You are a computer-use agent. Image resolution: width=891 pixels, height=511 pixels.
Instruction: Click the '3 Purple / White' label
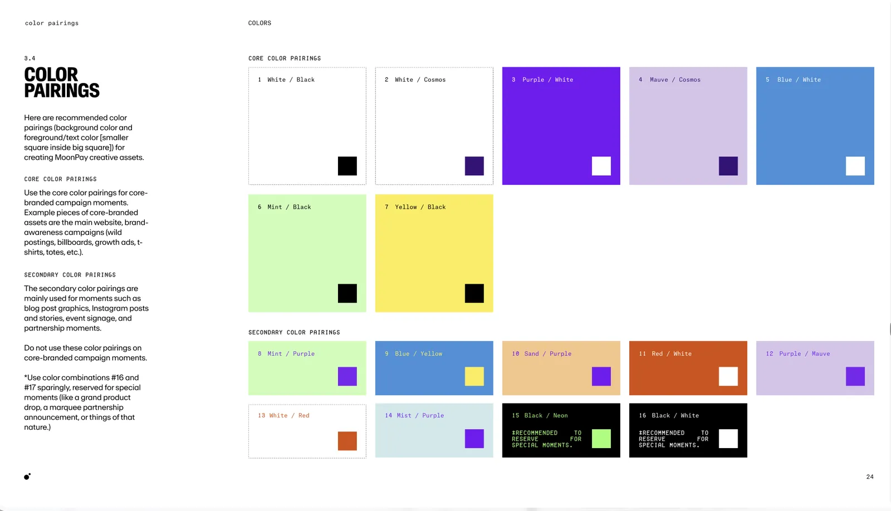click(542, 80)
